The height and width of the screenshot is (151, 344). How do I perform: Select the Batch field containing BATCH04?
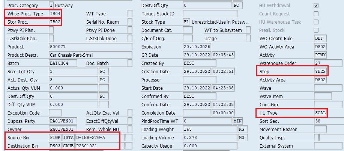tap(65, 63)
